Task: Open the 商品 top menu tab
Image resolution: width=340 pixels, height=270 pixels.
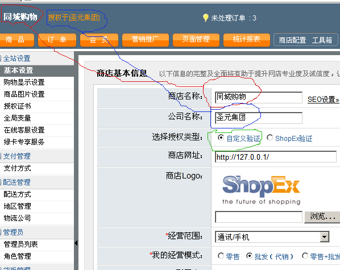Action: 16,40
